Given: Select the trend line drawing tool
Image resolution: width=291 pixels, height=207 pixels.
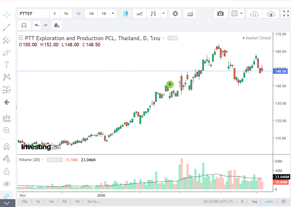Looking at the screenshot, I should tap(7, 27).
